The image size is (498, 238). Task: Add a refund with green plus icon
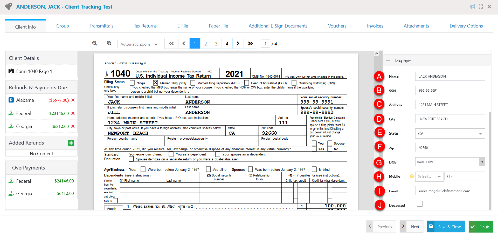point(71,143)
